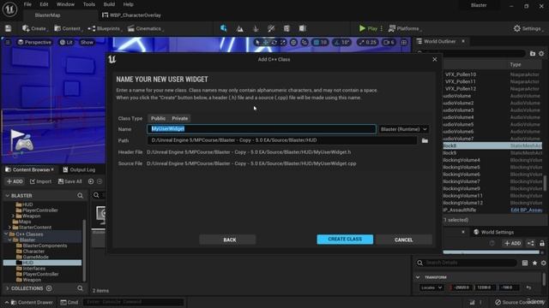Click the Fracture mode toolbar icon
The image size is (549, 308).
click(287, 28)
